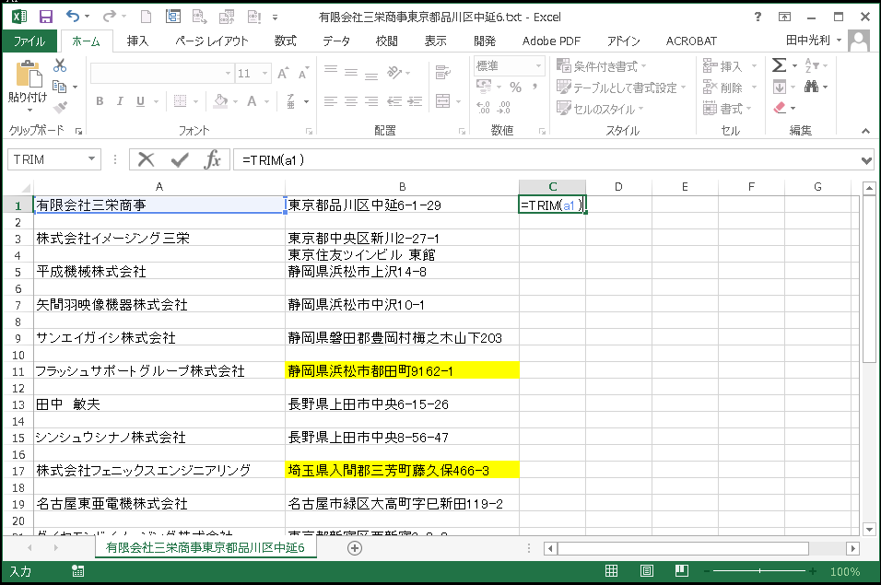Select column D header
Image resolution: width=881 pixels, height=585 pixels.
pos(618,187)
